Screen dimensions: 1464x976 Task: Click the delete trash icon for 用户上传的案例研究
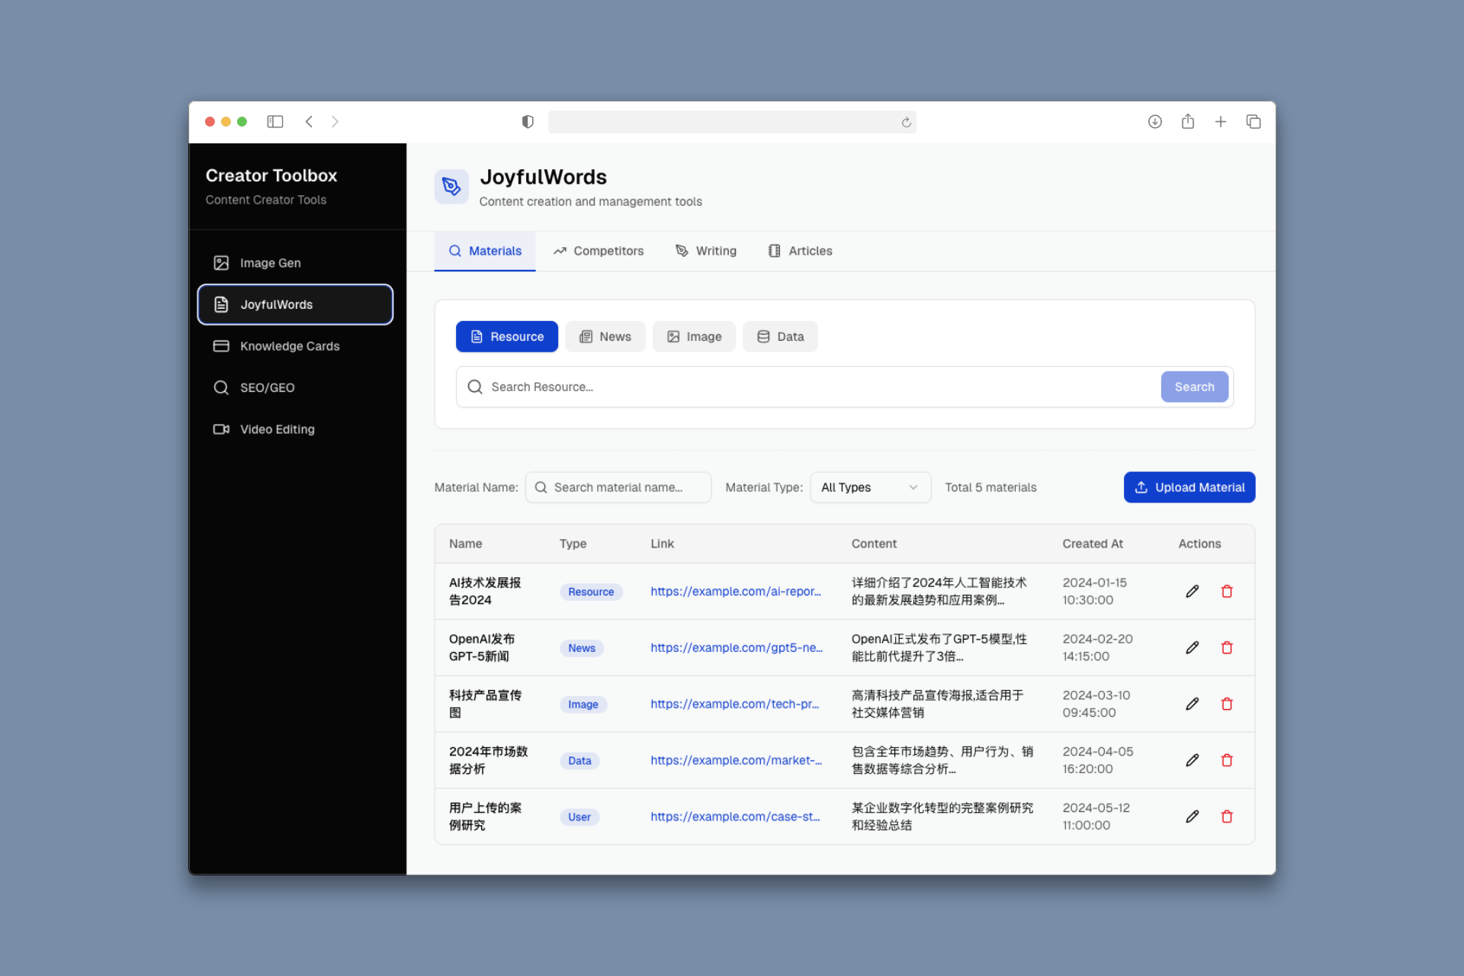point(1227,816)
